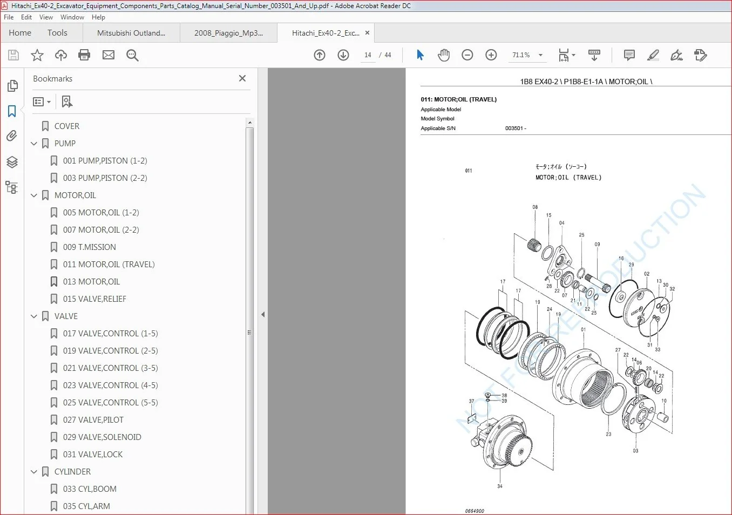Open bookmark 017 VALVE,CONTROL (1-5)
This screenshot has height=515, width=732.
pos(110,334)
